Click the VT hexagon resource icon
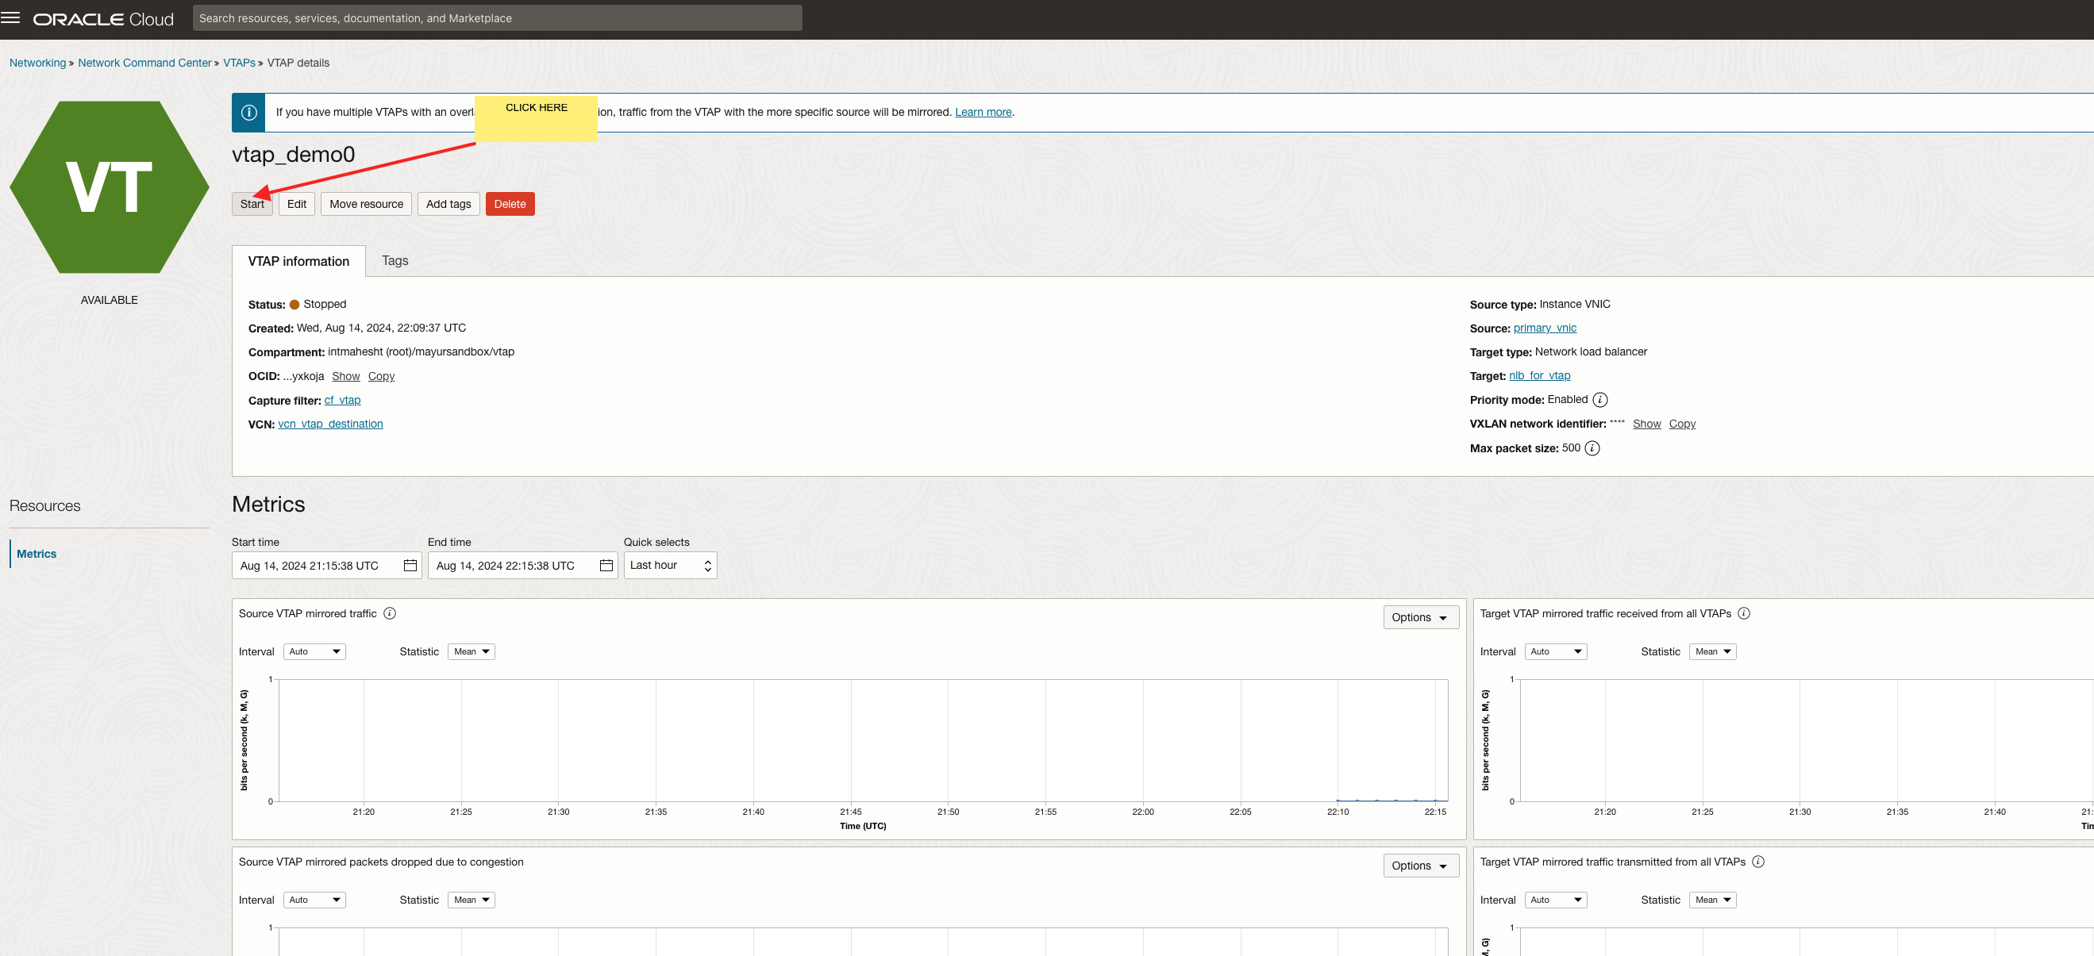 [109, 186]
